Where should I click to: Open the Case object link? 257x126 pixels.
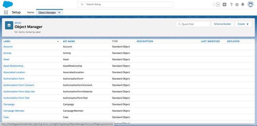click(x=6, y=117)
